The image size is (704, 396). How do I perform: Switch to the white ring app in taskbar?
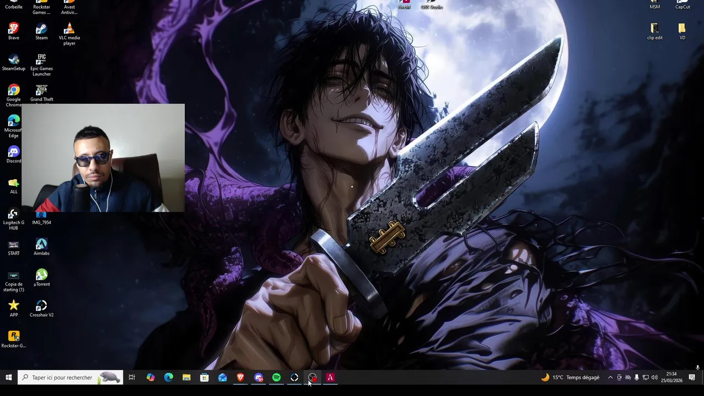[x=294, y=377]
